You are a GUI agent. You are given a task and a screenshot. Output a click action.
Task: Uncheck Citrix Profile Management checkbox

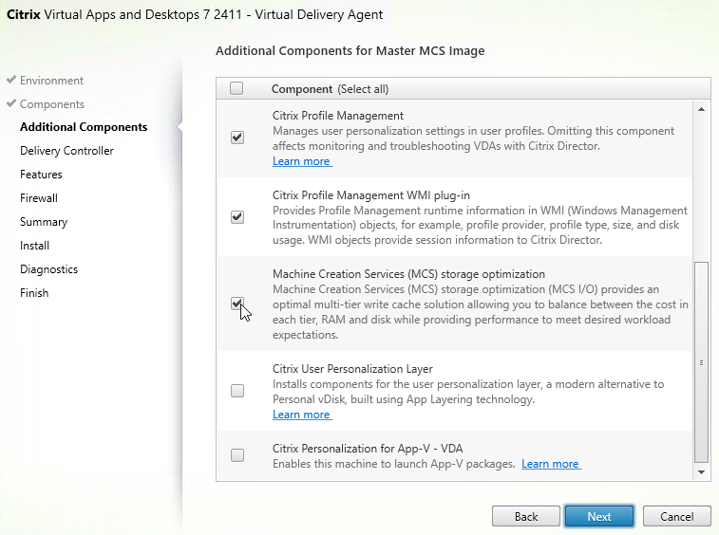point(237,138)
